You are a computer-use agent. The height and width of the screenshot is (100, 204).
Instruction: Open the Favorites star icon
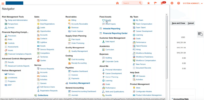(149, 3)
